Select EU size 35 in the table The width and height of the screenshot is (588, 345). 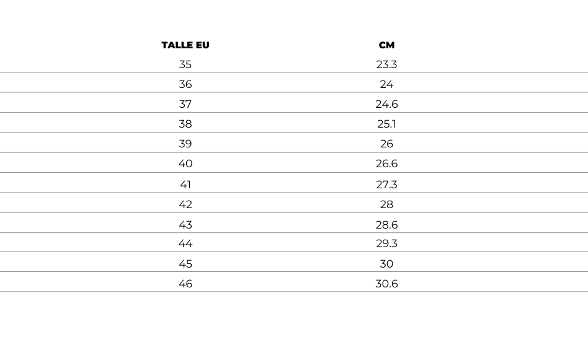click(185, 64)
